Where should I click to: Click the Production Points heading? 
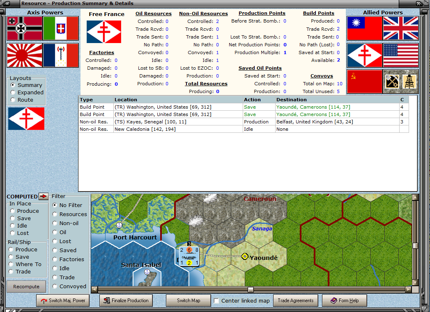click(262, 13)
